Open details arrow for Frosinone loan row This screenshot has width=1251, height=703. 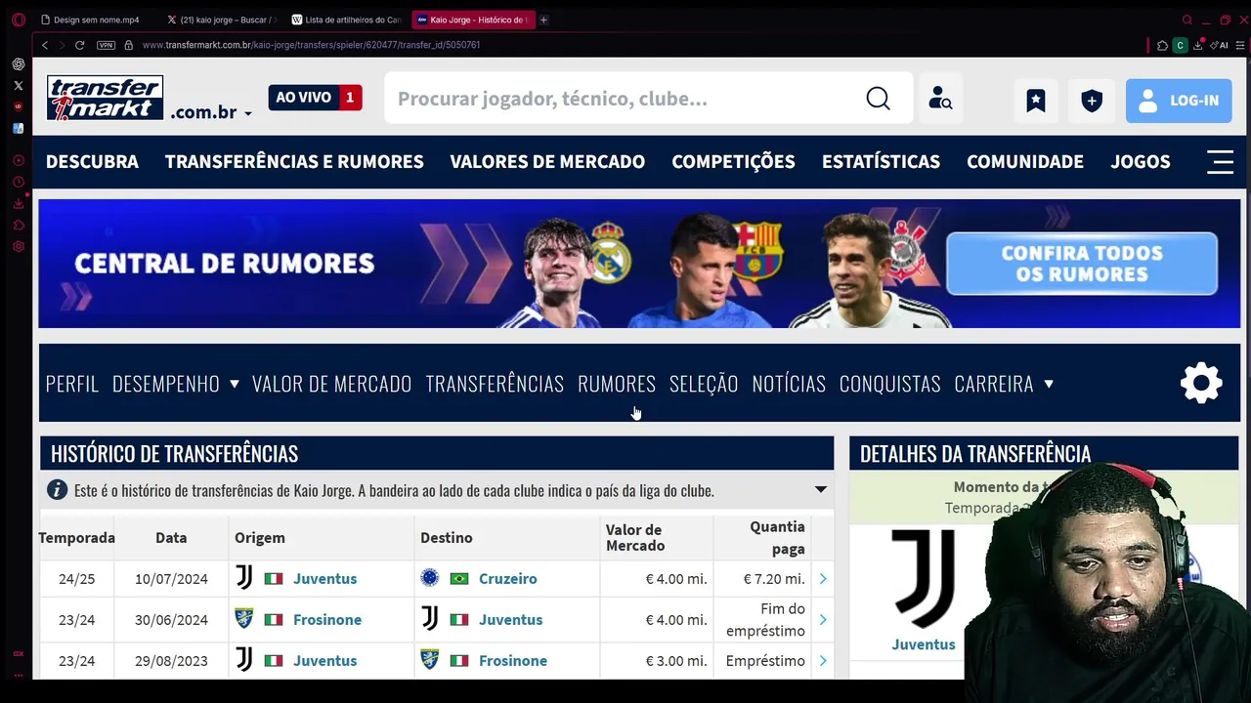[x=823, y=661]
